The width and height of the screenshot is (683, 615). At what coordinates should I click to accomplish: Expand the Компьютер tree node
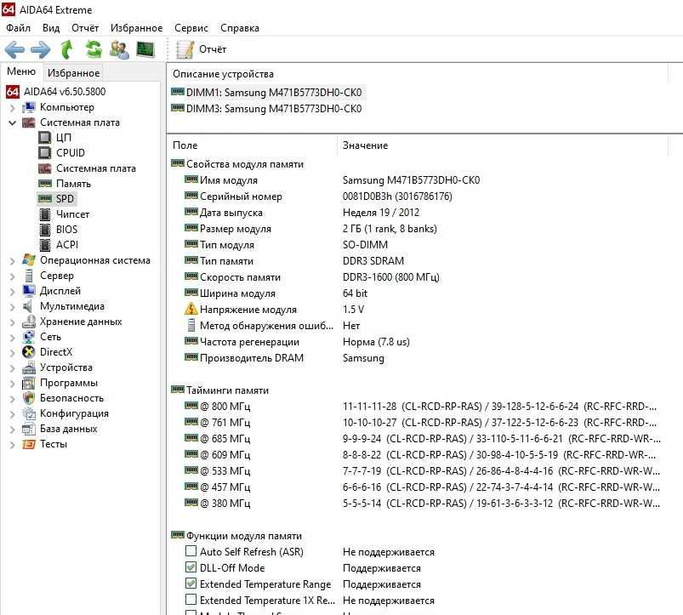(12, 107)
